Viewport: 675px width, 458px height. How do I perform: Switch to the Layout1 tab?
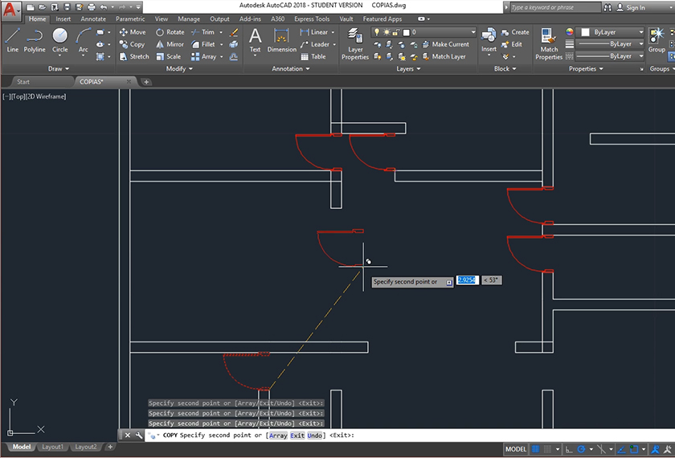pyautogui.click(x=52, y=447)
